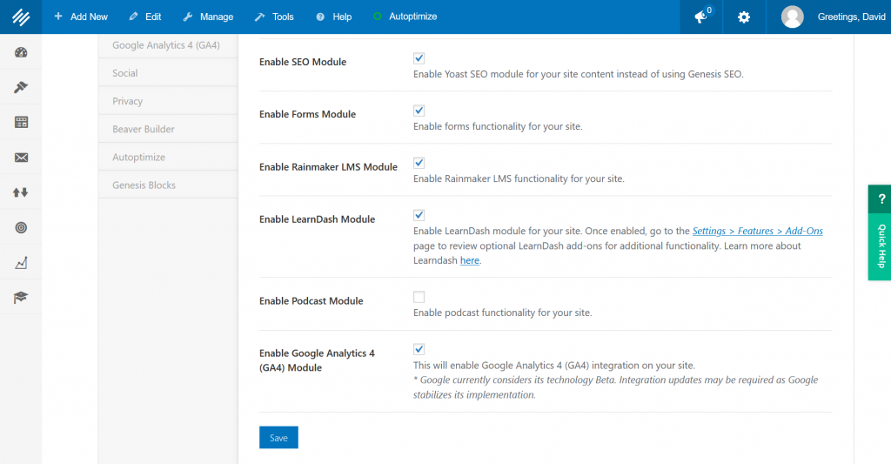This screenshot has height=464, width=891.
Task: Click the Rainmaker logo icon
Action: [21, 17]
